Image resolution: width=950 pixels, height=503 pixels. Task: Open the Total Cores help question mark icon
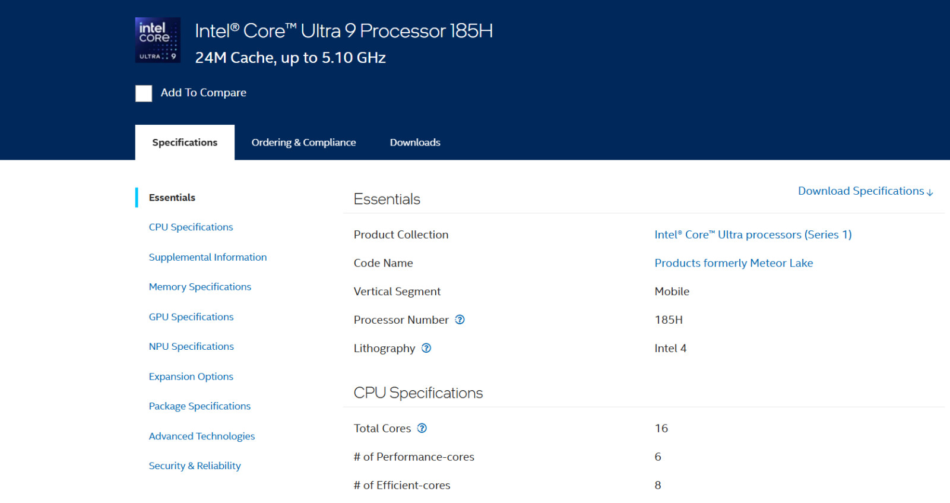[422, 428]
